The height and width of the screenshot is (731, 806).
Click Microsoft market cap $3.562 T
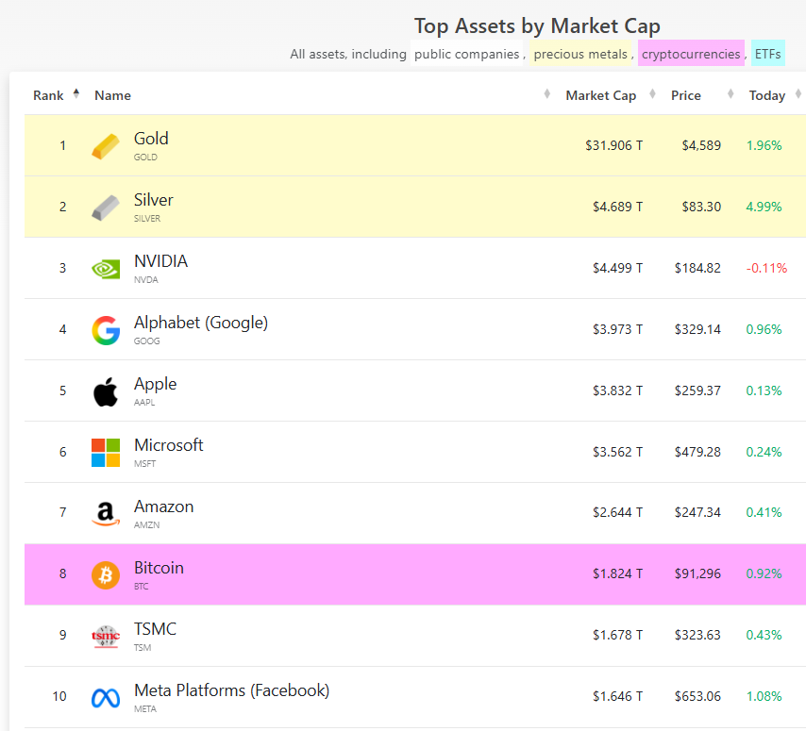(x=617, y=452)
